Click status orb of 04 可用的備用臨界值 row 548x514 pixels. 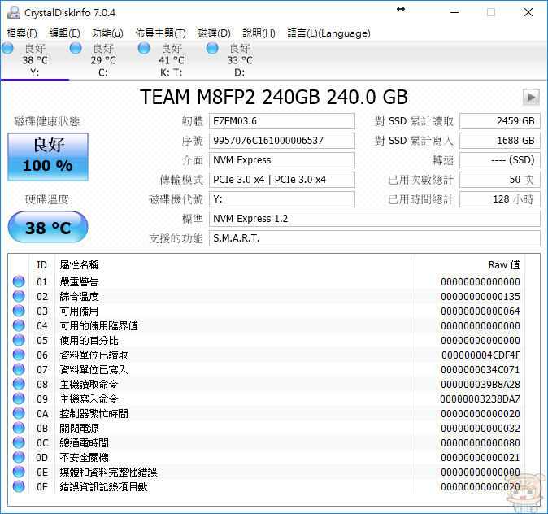click(x=19, y=325)
